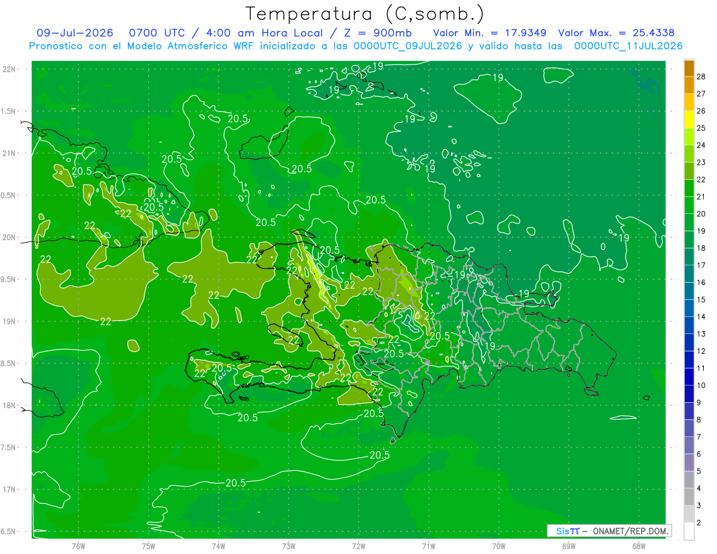
Task: Click "Valor Min. = 17.9349" readout
Action: (489, 33)
